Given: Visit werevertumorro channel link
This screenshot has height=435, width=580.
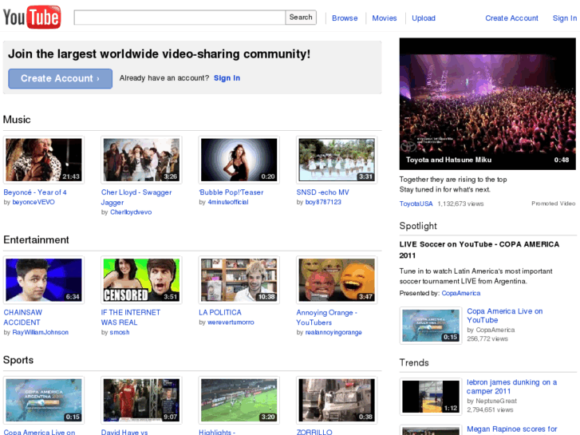Looking at the screenshot, I should click(x=231, y=322).
